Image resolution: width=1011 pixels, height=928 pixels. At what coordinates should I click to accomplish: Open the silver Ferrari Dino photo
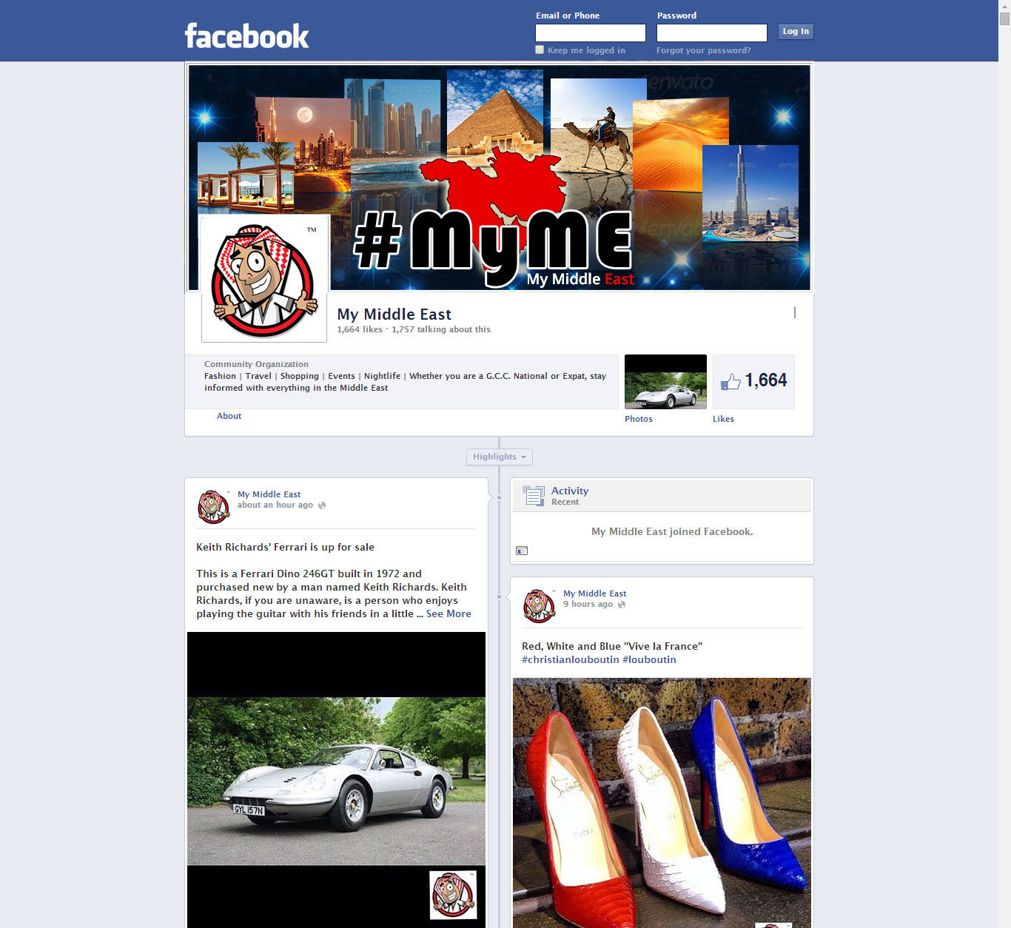tap(336, 780)
